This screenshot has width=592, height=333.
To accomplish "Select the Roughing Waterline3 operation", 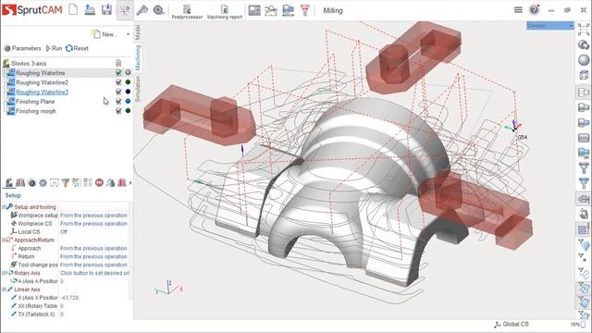I will pos(42,92).
